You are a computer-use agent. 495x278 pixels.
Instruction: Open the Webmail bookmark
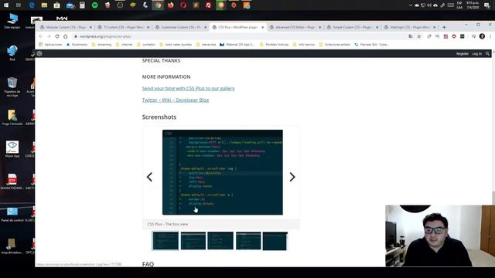(x=237, y=45)
